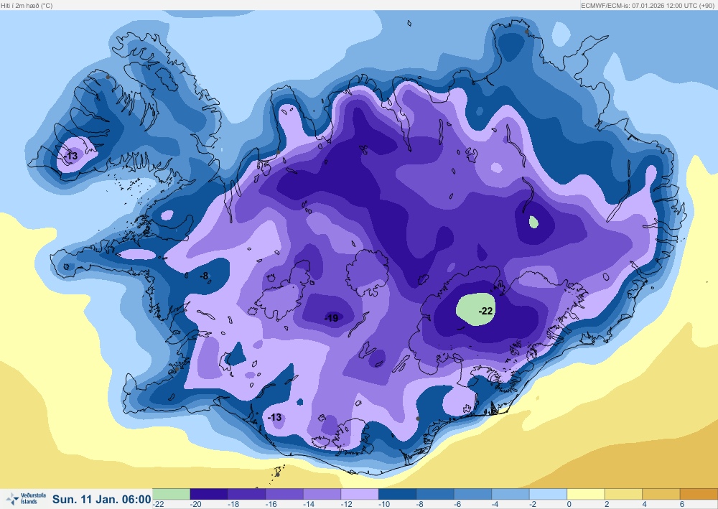
Task: Click the 'Sun. 11 Jan. 06:00' forecast time label
Action: [102, 500]
